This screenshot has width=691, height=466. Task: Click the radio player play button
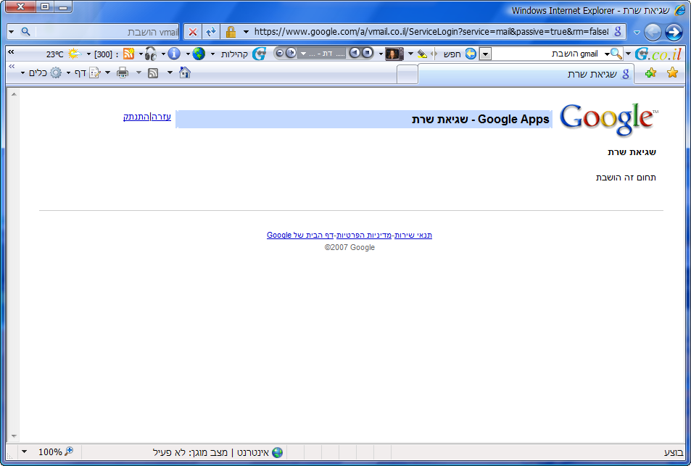pyautogui.click(x=291, y=53)
